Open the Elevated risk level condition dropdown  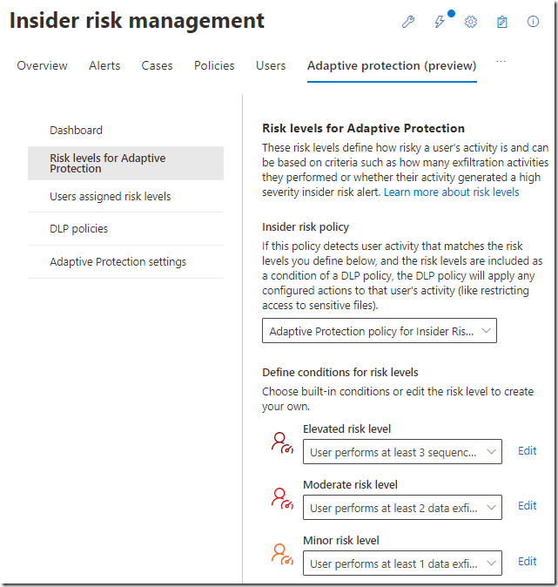pyautogui.click(x=402, y=452)
